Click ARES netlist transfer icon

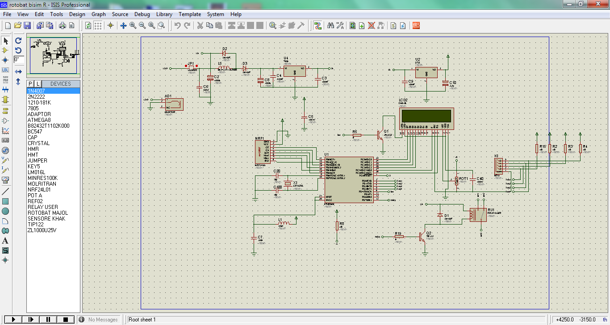(x=416, y=25)
